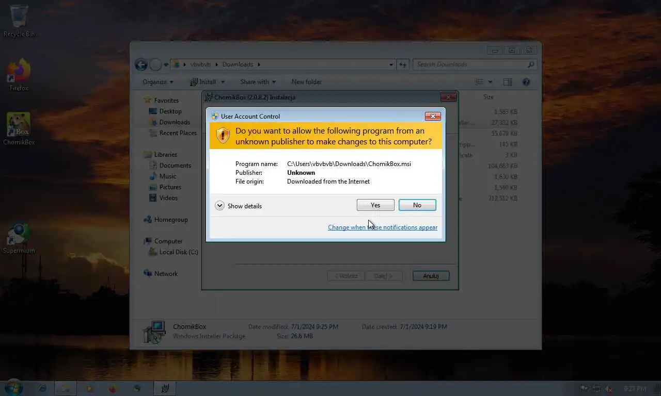Click New folder in the Explorer toolbar
The image size is (661, 396).
(x=306, y=82)
